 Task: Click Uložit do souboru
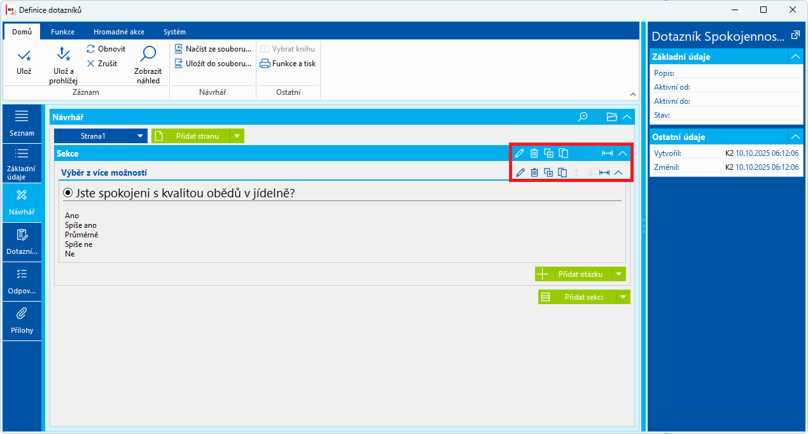[213, 64]
